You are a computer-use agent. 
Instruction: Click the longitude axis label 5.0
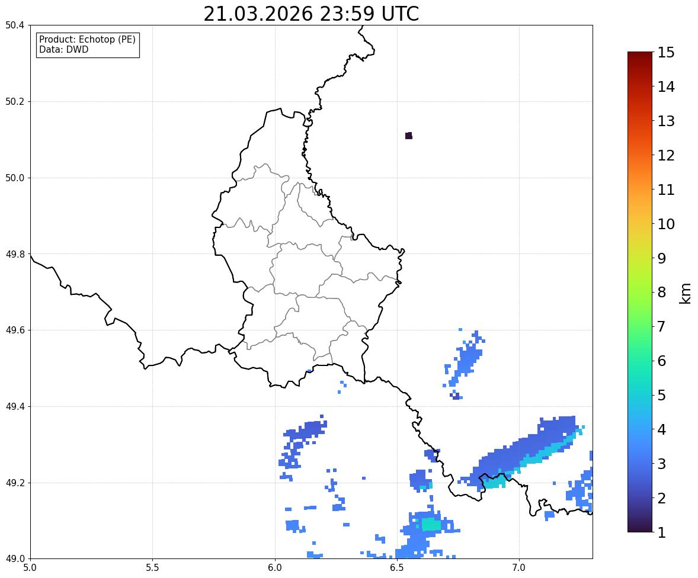click(30, 568)
